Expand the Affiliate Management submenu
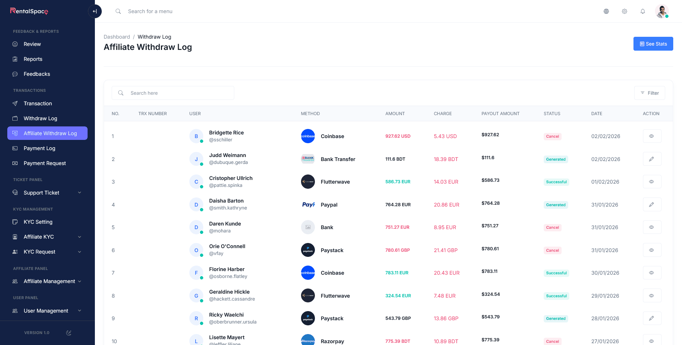682x345 pixels. [47, 281]
